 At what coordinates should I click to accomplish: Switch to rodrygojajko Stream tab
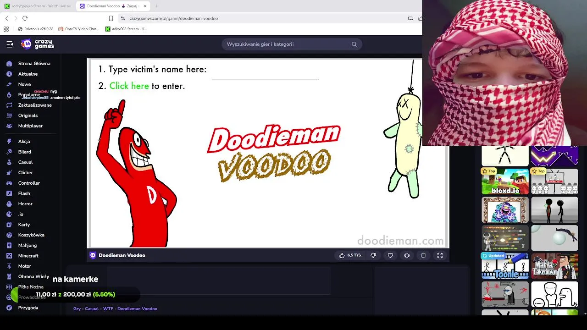pyautogui.click(x=38, y=6)
